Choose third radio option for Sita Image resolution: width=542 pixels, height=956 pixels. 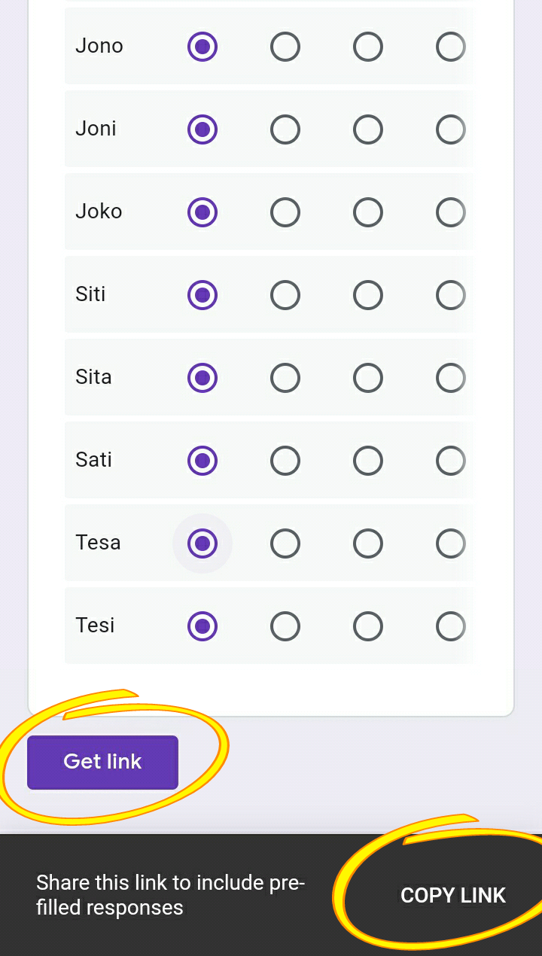[x=367, y=378]
